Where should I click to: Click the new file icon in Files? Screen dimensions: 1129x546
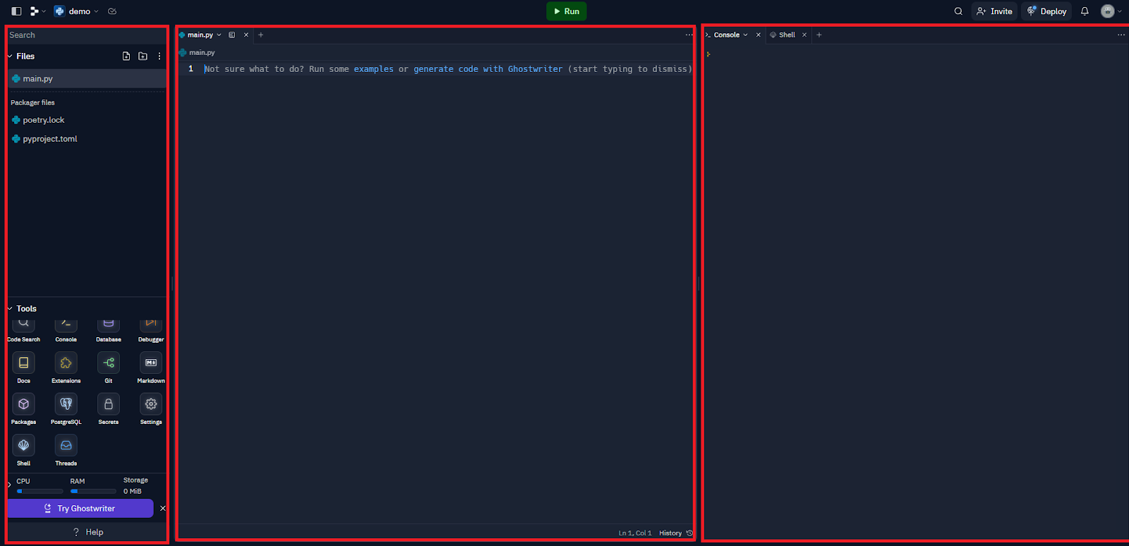click(x=126, y=56)
